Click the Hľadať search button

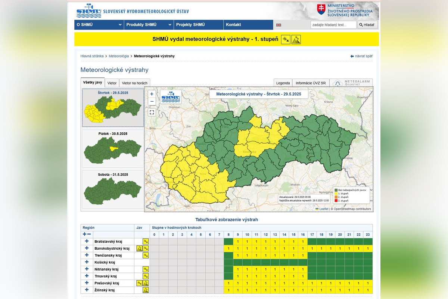(368, 25)
